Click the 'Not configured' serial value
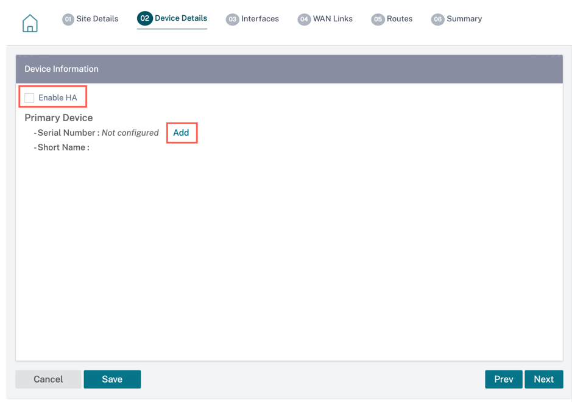The height and width of the screenshot is (402, 572). (x=130, y=133)
